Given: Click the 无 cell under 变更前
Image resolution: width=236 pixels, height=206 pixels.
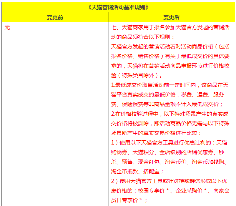Looking at the screenshot, I should click(7, 27).
